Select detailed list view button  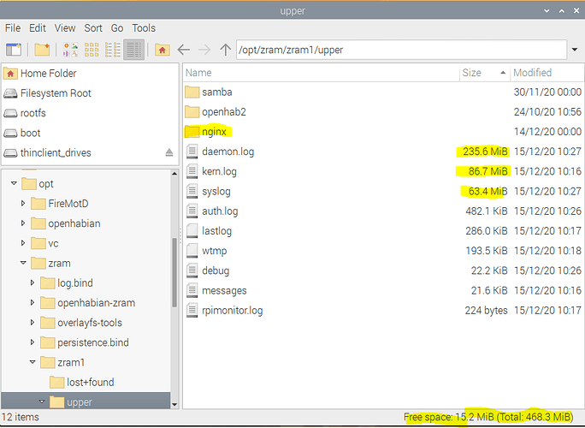click(133, 50)
